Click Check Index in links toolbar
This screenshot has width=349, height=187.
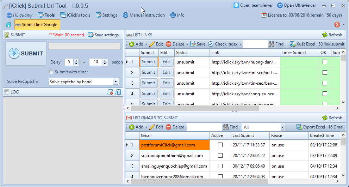point(223,44)
